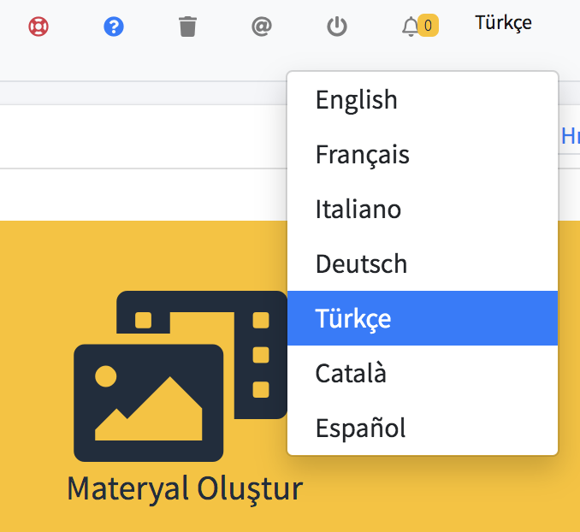Open the blue question mark help icon
Screen dimensions: 580x532
pyautogui.click(x=114, y=27)
